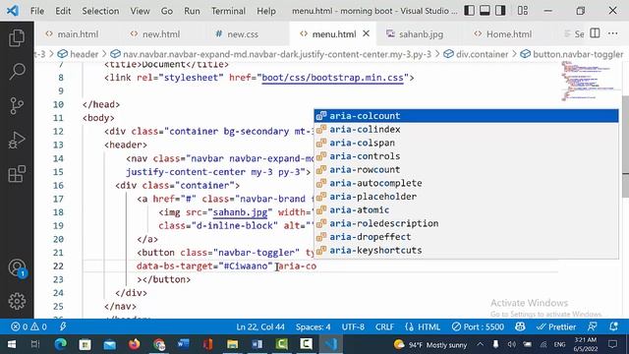Click the code minimap preview
The width and height of the screenshot is (629, 354).
click(x=588, y=81)
